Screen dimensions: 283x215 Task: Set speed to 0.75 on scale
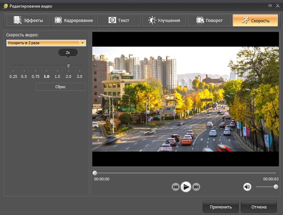(35, 77)
